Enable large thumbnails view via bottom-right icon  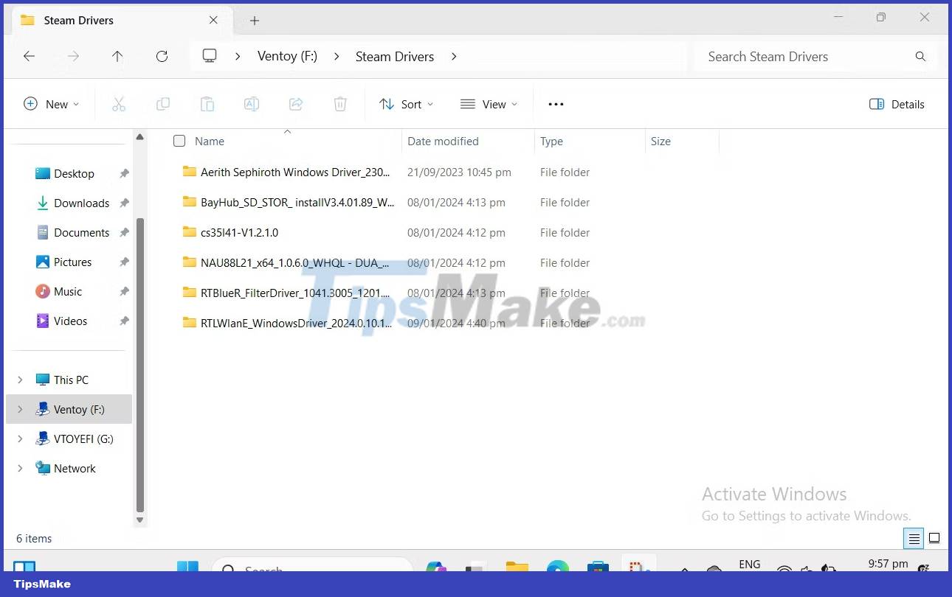934,539
